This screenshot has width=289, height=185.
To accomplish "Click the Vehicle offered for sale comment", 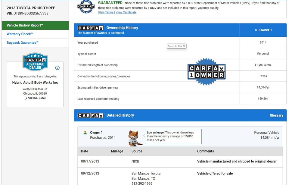I will tap(215, 174).
